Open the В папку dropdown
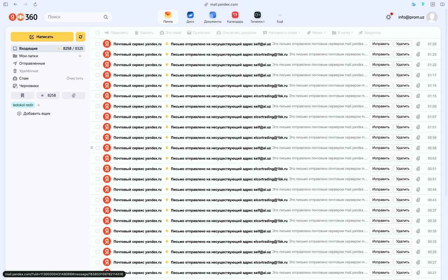This screenshot has width=448, height=280. click(342, 33)
